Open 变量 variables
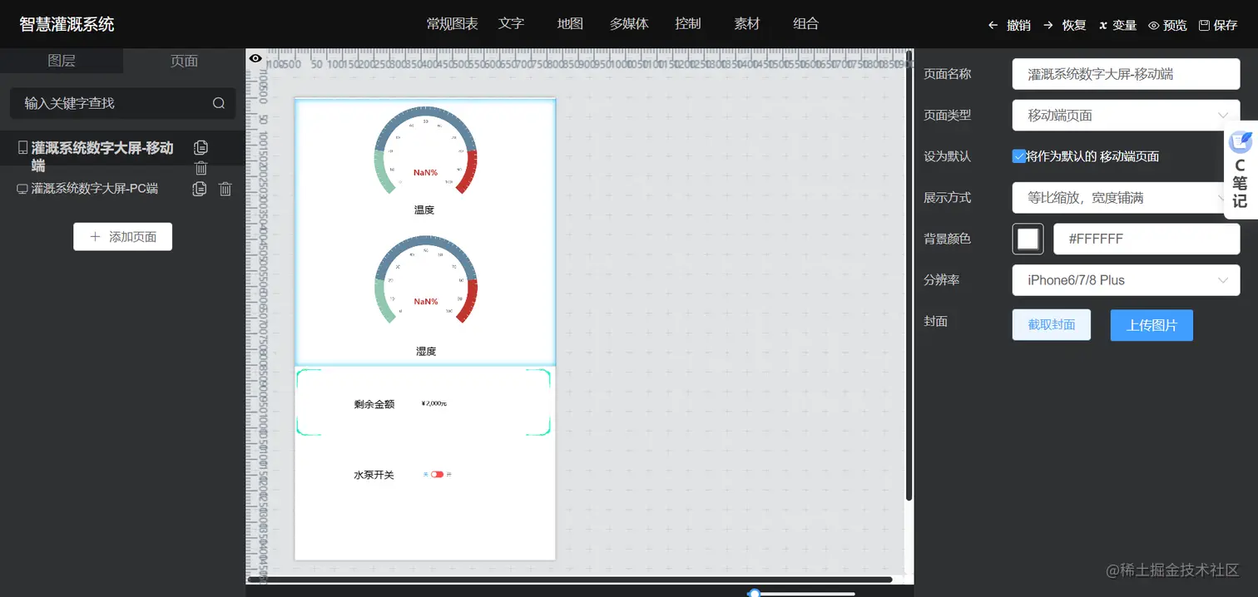 1117,25
